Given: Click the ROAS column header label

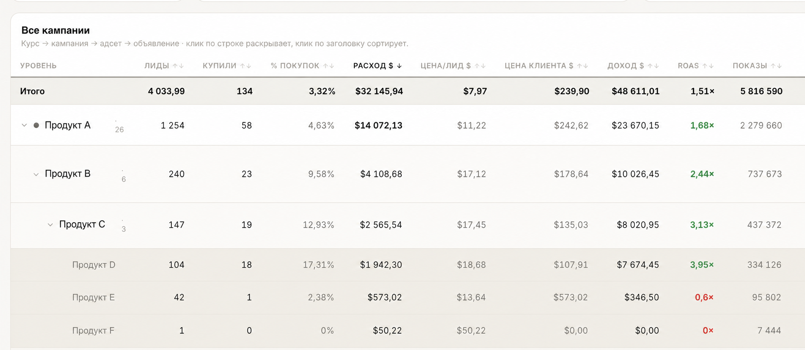Looking at the screenshot, I should point(688,66).
